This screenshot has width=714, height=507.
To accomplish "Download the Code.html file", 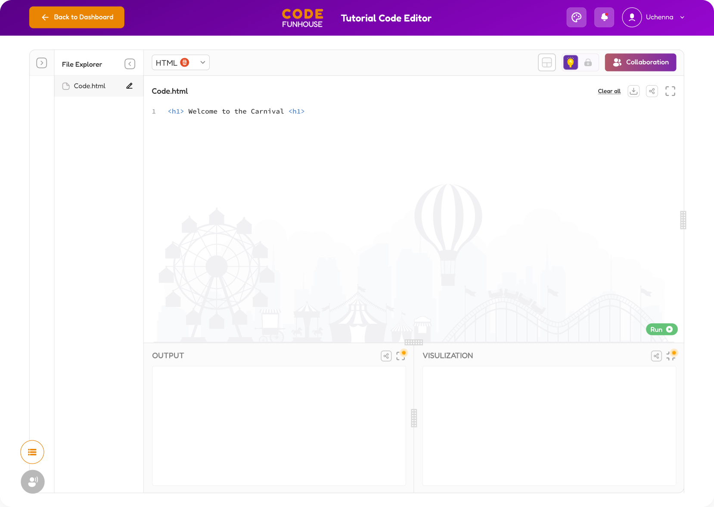I will point(633,91).
